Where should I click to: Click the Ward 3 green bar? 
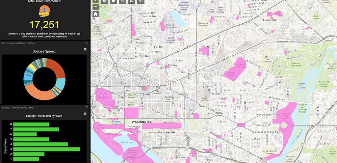click(47, 149)
